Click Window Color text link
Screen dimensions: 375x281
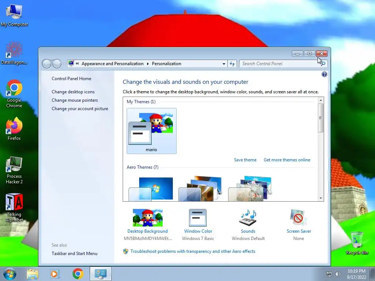click(198, 231)
